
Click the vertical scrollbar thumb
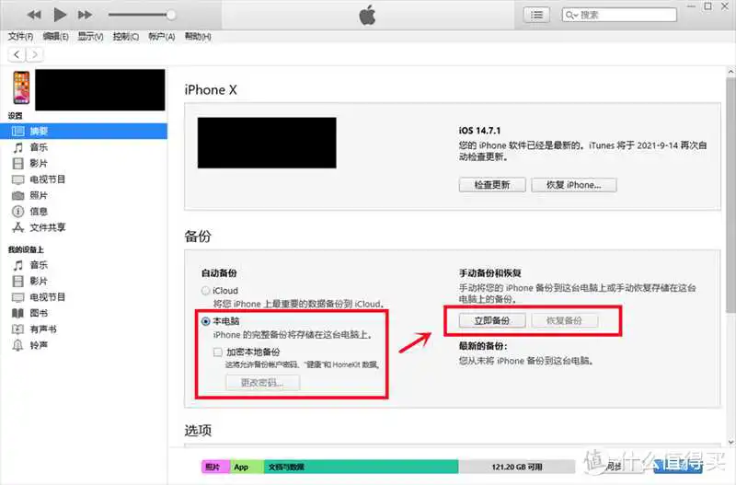[x=730, y=195]
